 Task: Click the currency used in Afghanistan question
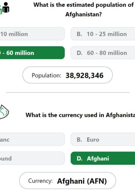tap(80, 115)
